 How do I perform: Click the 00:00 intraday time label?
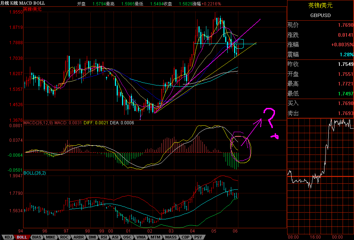click(x=337, y=237)
